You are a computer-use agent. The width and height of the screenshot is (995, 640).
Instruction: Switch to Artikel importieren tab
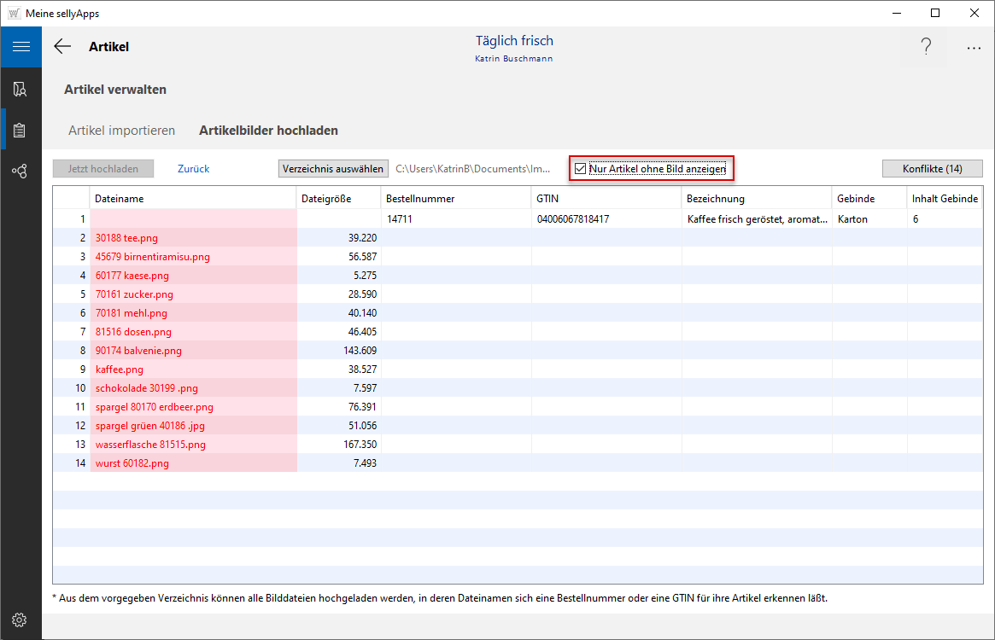[121, 131]
